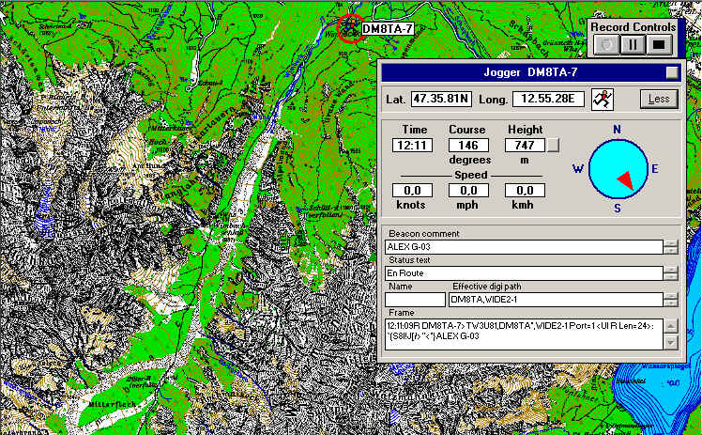
Task: Click the Frame scrollbar down arrow
Action: pos(671,342)
